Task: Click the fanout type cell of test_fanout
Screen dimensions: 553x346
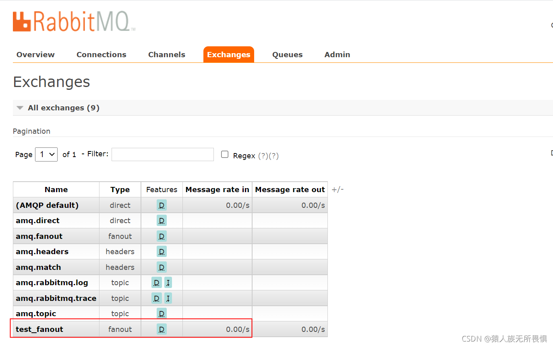Action: 120,329
